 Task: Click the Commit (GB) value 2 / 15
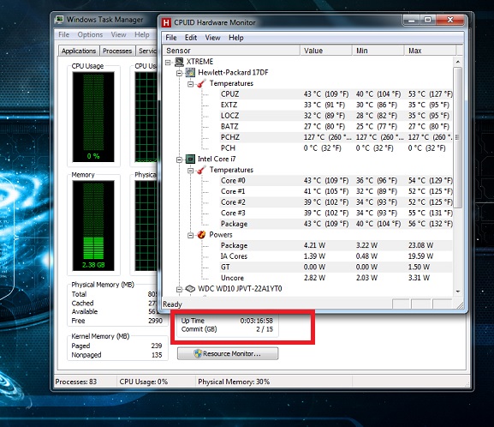[x=265, y=329]
